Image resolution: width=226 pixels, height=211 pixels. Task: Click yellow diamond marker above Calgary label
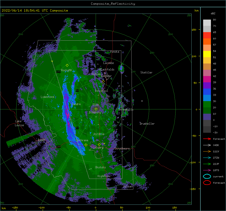99,145
